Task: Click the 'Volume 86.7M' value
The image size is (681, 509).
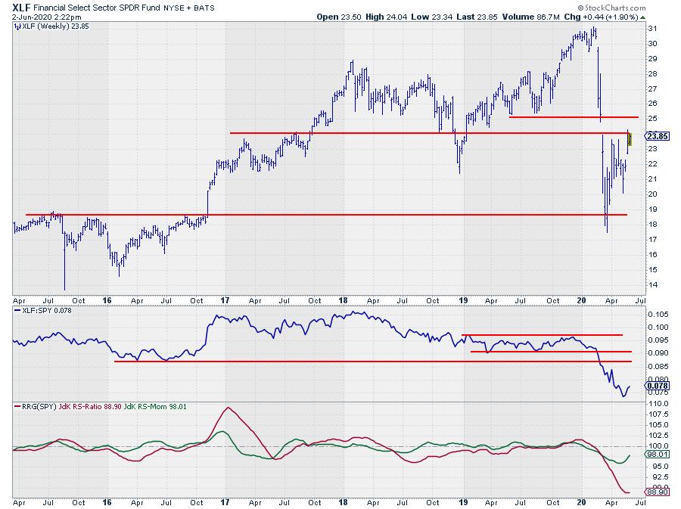Action: tap(530, 17)
